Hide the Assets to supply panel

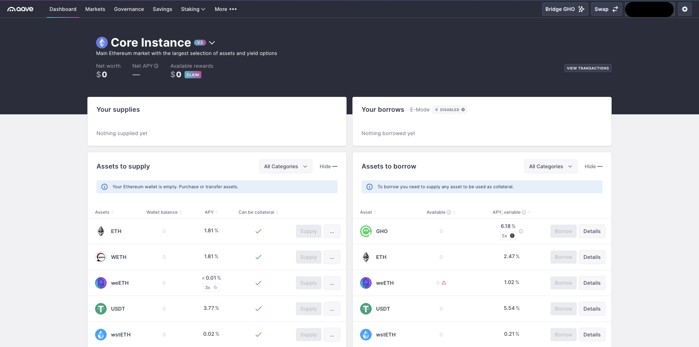pos(328,166)
